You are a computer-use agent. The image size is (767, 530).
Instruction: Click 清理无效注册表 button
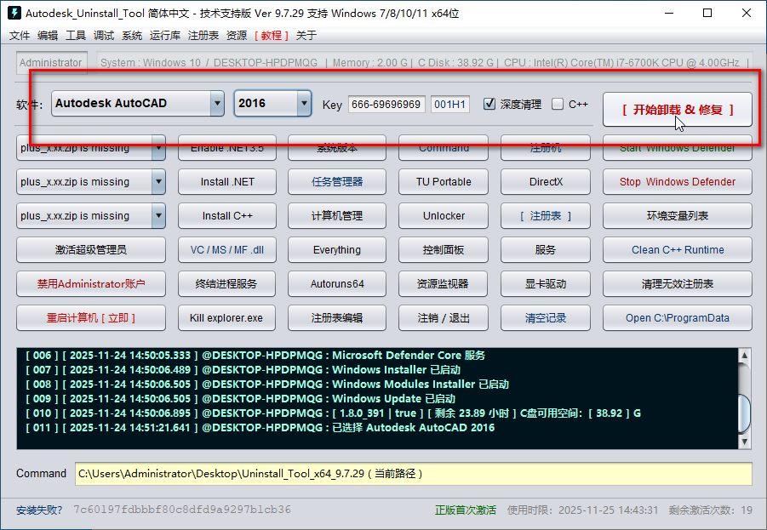[678, 283]
